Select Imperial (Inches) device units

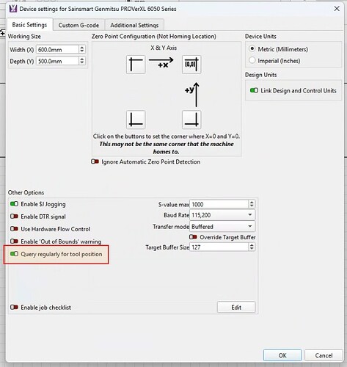click(x=252, y=60)
